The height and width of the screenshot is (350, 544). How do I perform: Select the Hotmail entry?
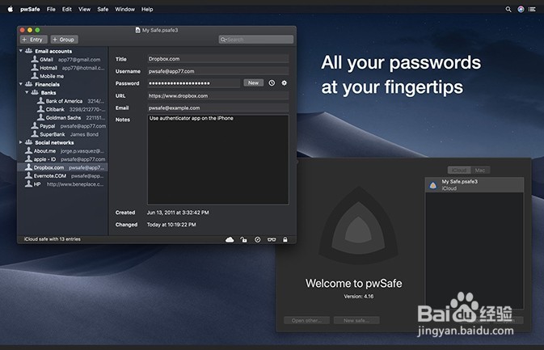tap(62, 68)
